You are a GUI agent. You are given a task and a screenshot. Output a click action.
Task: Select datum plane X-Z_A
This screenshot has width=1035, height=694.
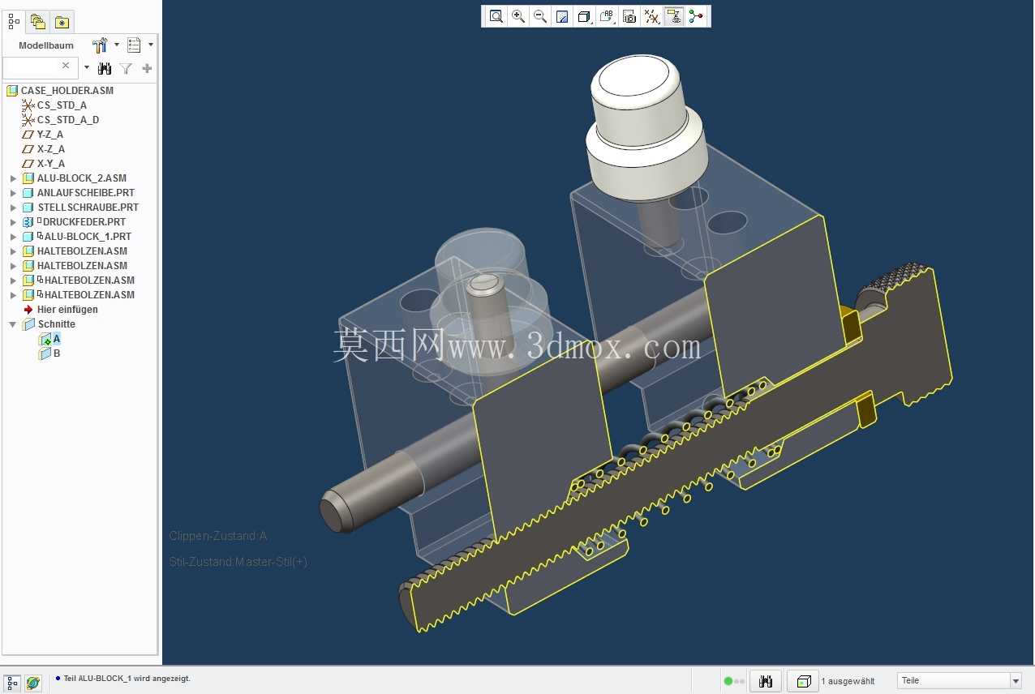[50, 149]
